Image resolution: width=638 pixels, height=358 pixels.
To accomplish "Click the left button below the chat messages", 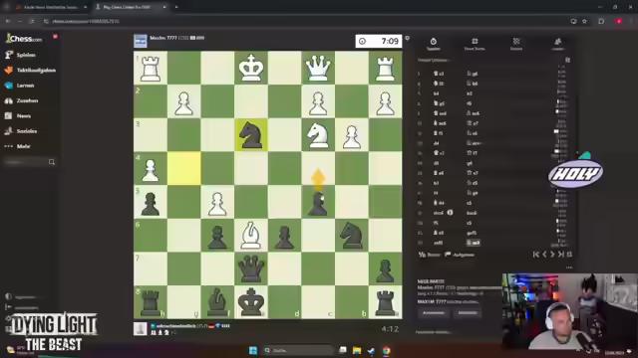I will coord(434,313).
